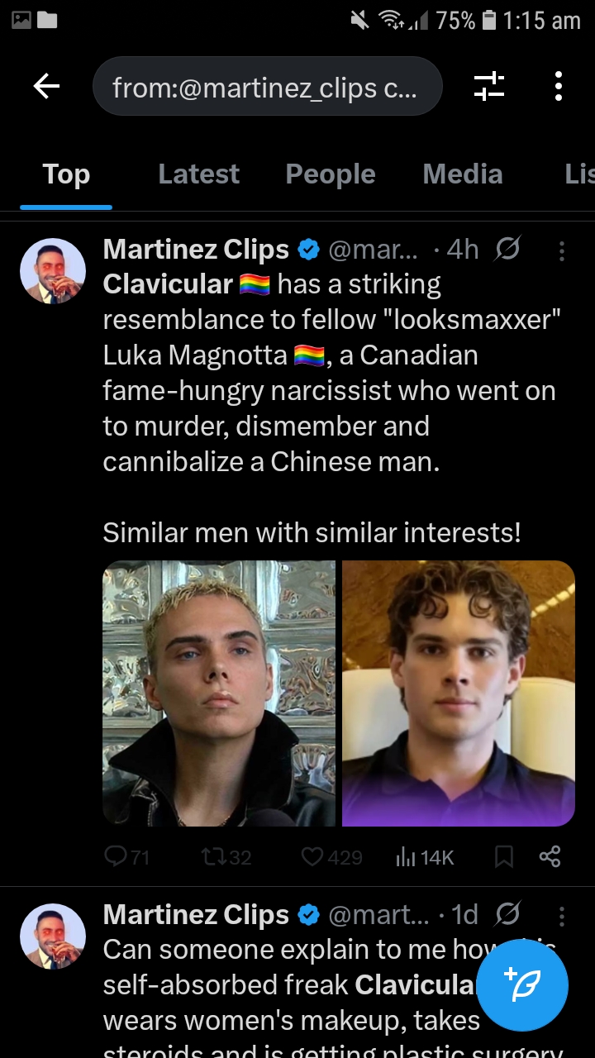Open search filters icon
Viewport: 595px width, 1058px height.
coord(489,86)
